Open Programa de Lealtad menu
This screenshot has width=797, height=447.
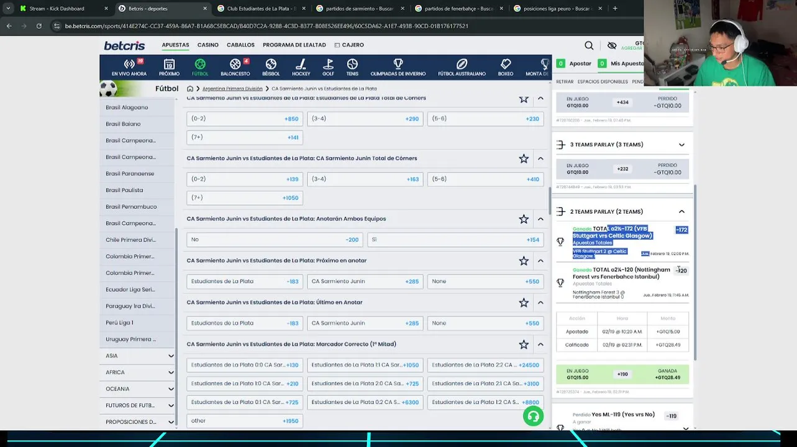click(x=294, y=45)
